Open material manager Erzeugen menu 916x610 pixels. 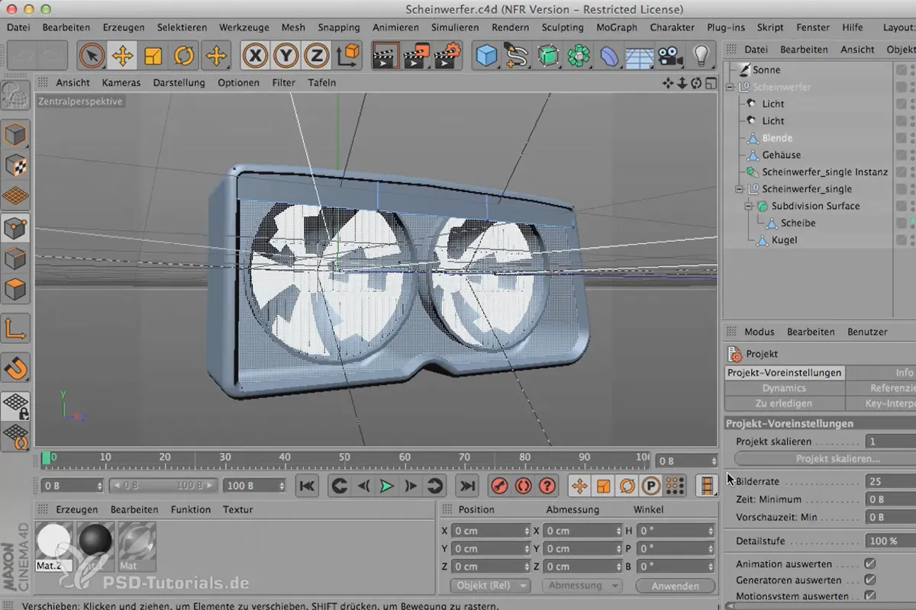(x=77, y=509)
